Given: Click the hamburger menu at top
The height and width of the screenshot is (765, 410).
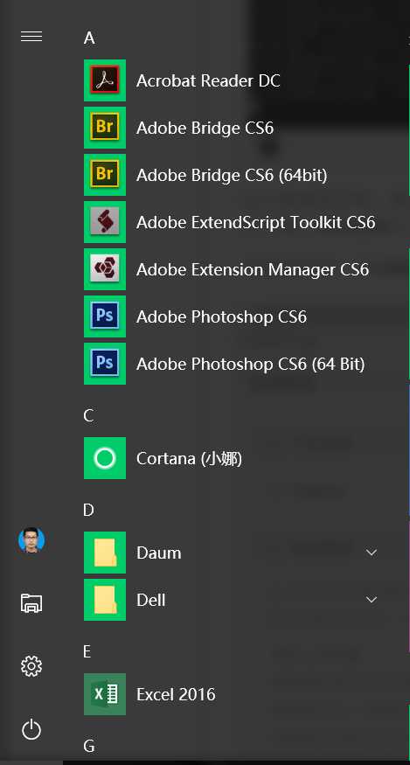Looking at the screenshot, I should (31, 37).
